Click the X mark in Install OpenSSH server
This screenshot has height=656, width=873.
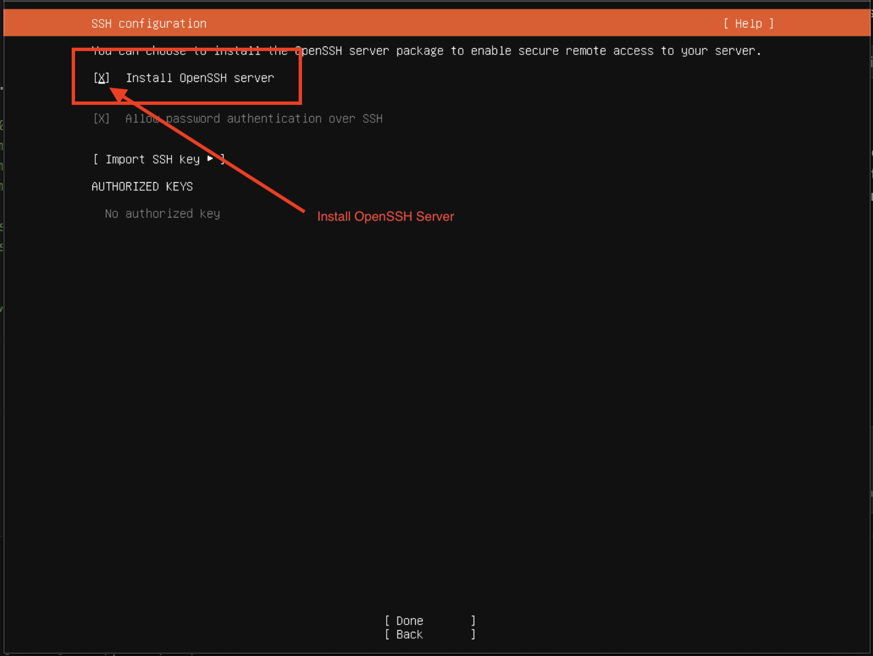[101, 78]
